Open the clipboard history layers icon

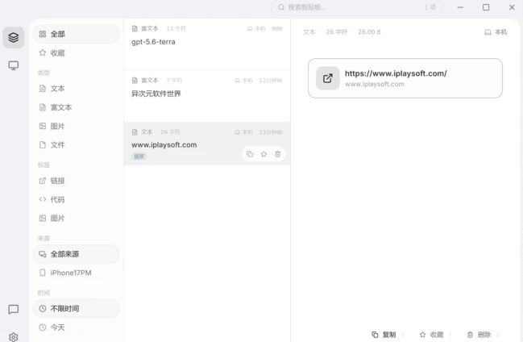tap(14, 37)
